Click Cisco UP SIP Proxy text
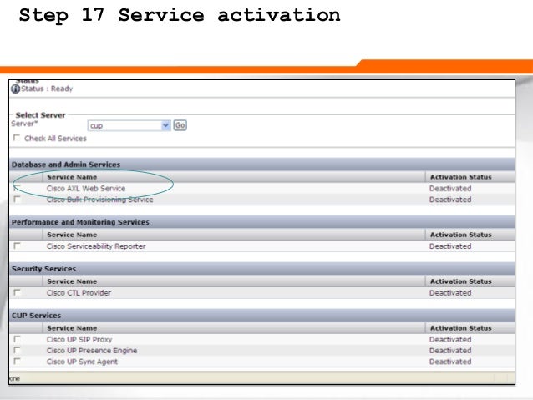 (x=79, y=340)
